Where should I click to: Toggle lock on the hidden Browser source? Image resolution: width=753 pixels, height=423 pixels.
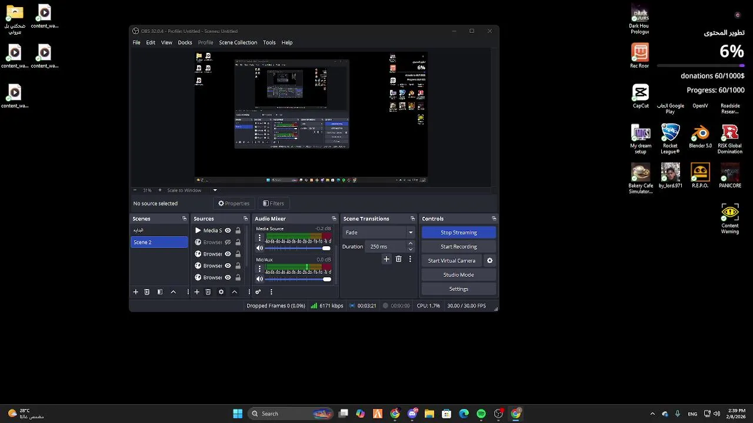pyautogui.click(x=238, y=242)
